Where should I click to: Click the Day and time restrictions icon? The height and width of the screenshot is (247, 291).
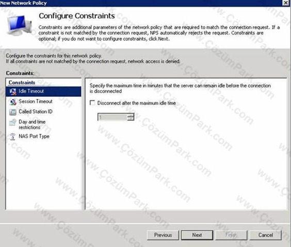13,122
